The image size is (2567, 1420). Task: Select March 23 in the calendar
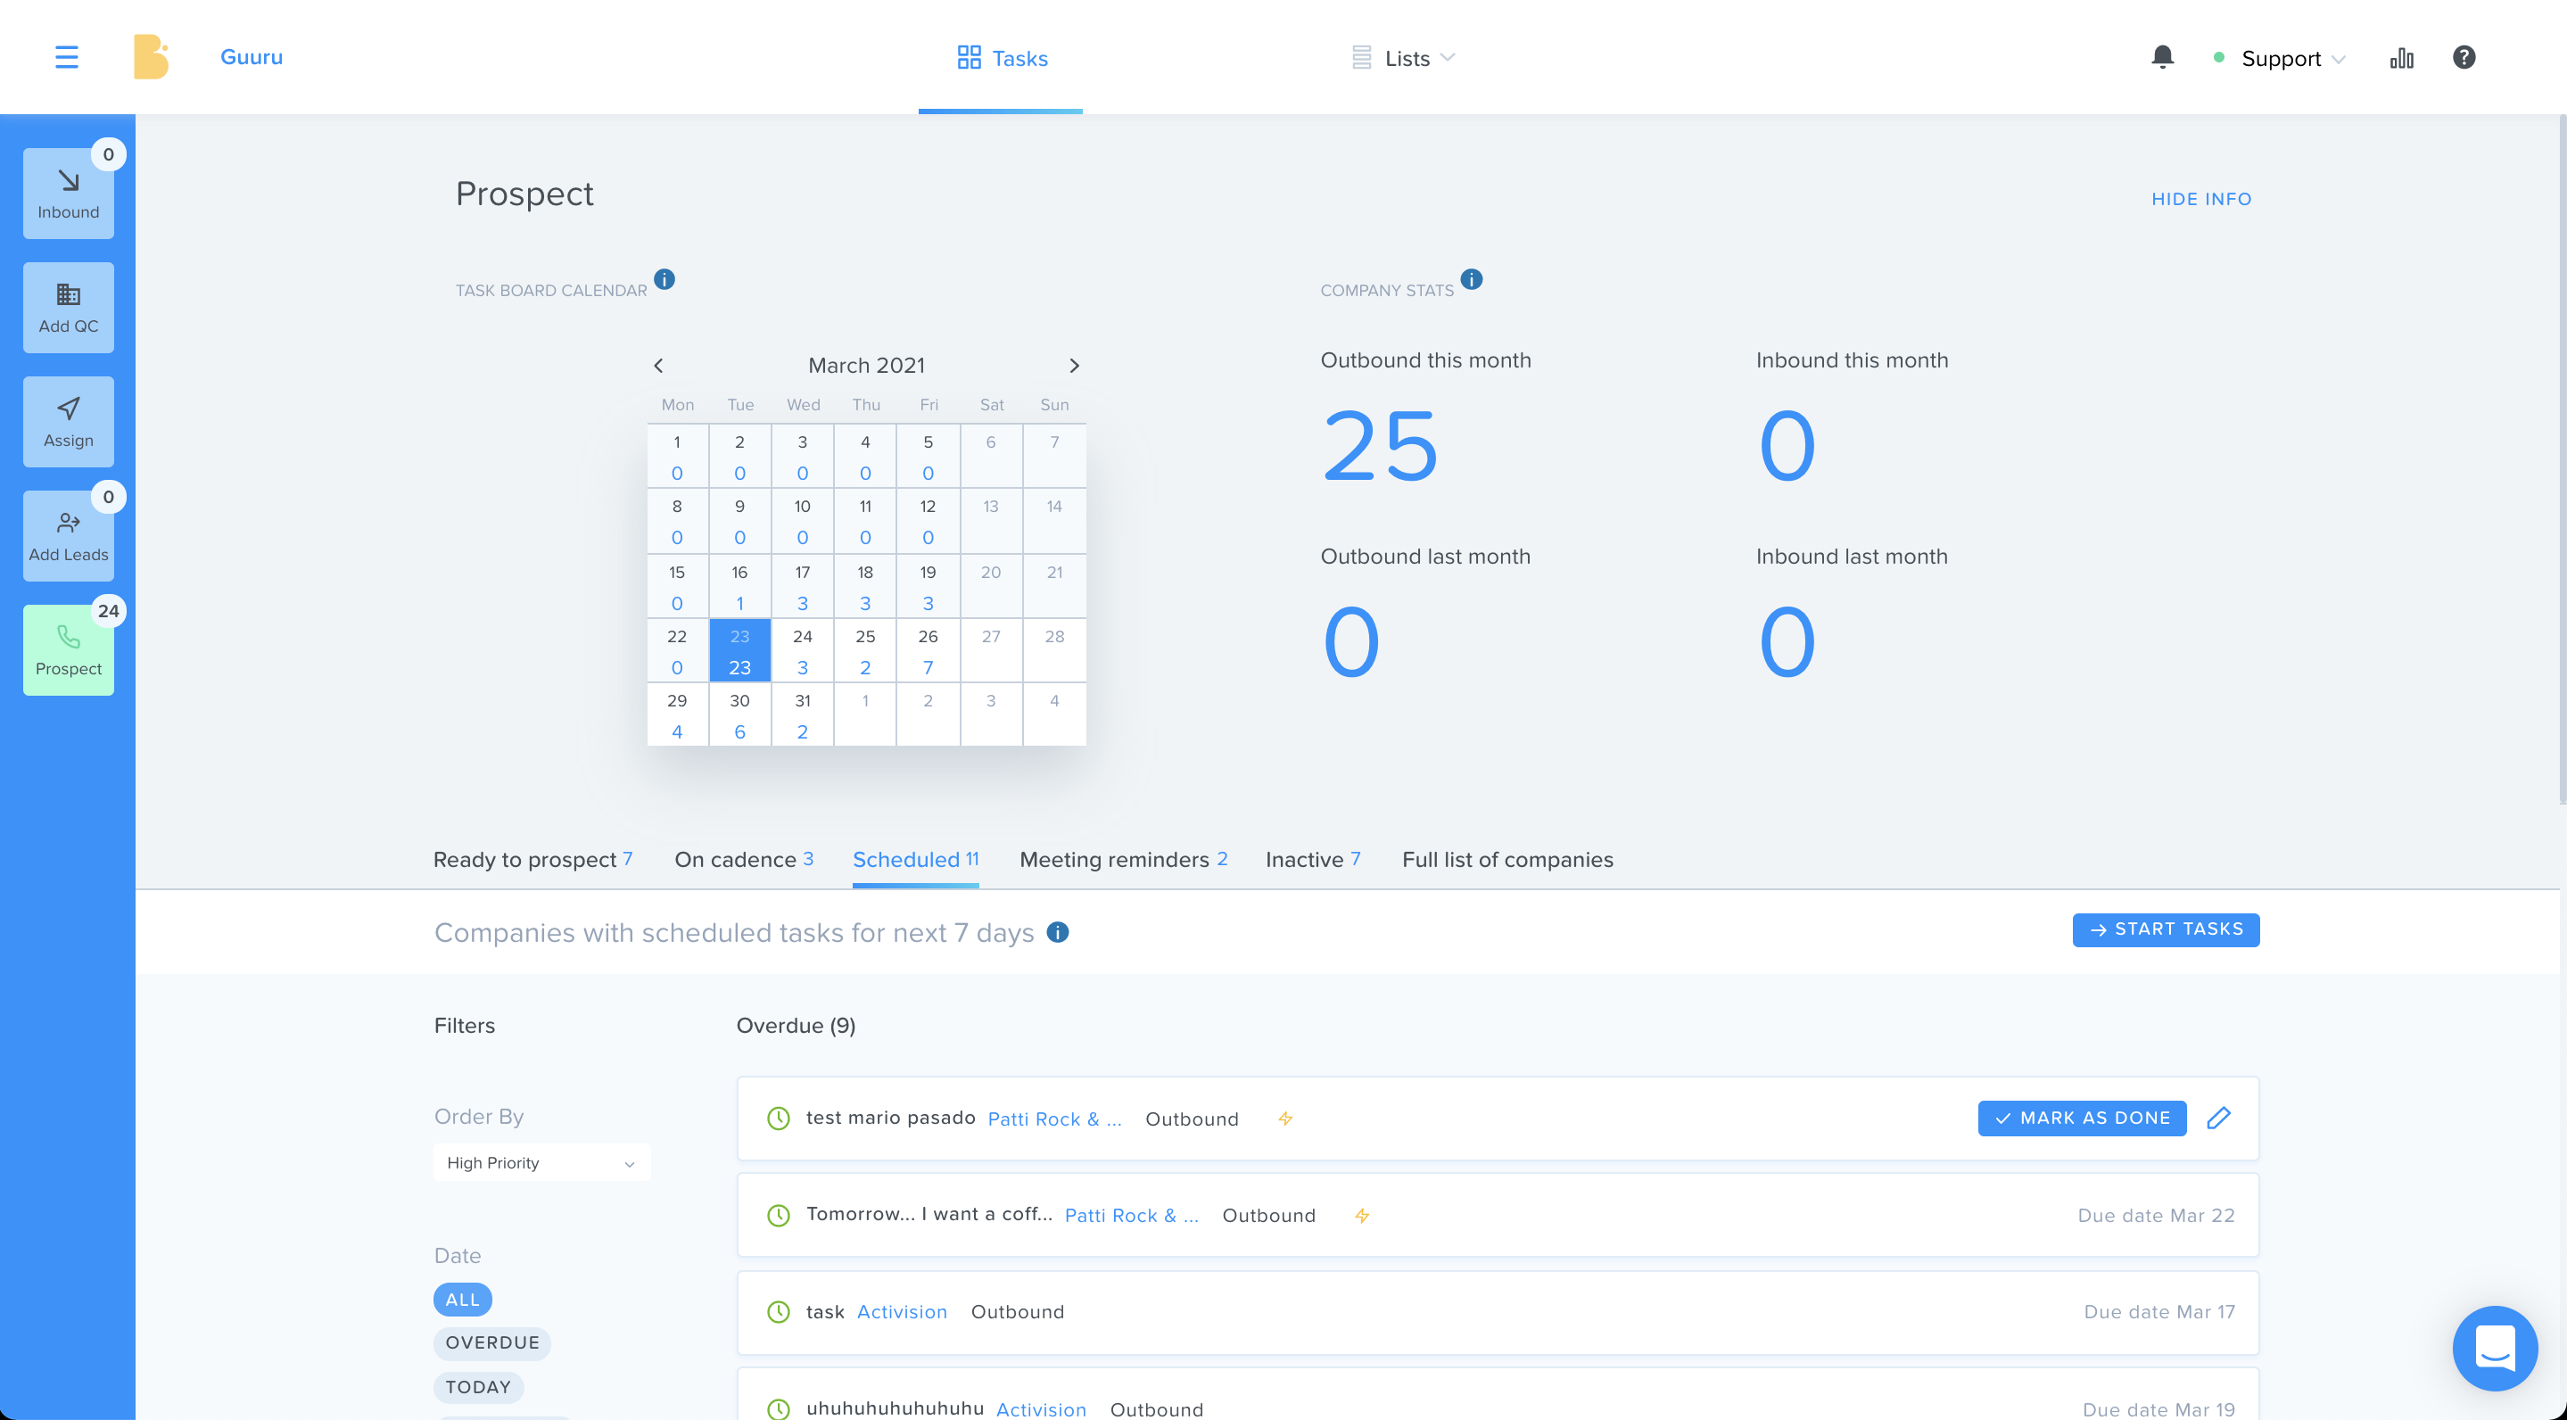click(739, 649)
